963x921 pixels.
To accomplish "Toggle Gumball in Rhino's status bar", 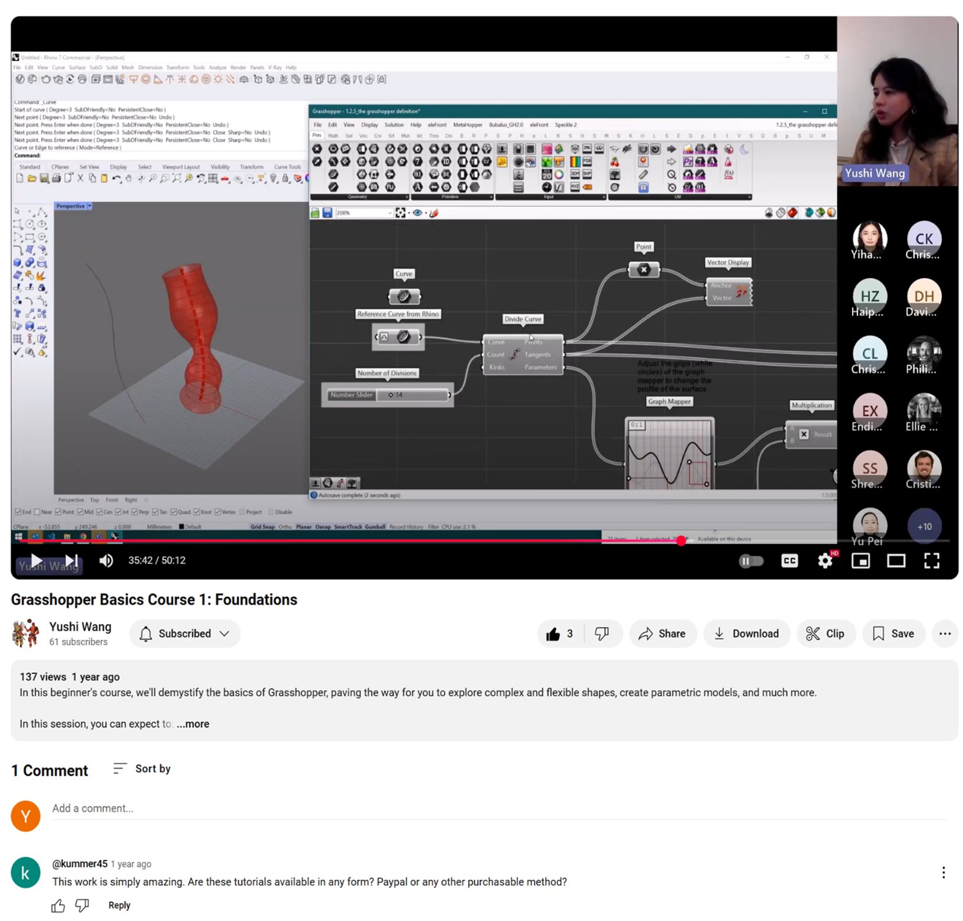I will point(375,527).
